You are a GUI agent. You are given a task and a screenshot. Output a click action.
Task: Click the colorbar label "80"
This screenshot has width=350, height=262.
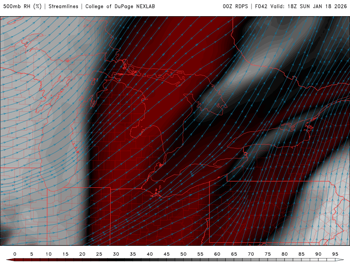coord(284,254)
